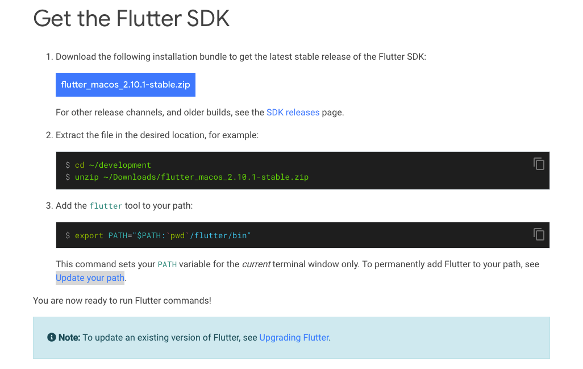
Task: Click the inline flutter code word
Action: click(x=106, y=206)
